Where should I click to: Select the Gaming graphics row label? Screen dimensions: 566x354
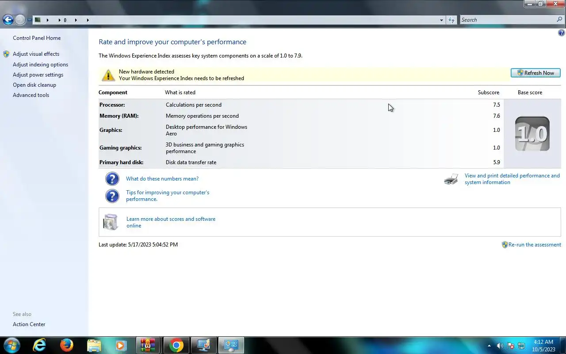[x=121, y=148]
